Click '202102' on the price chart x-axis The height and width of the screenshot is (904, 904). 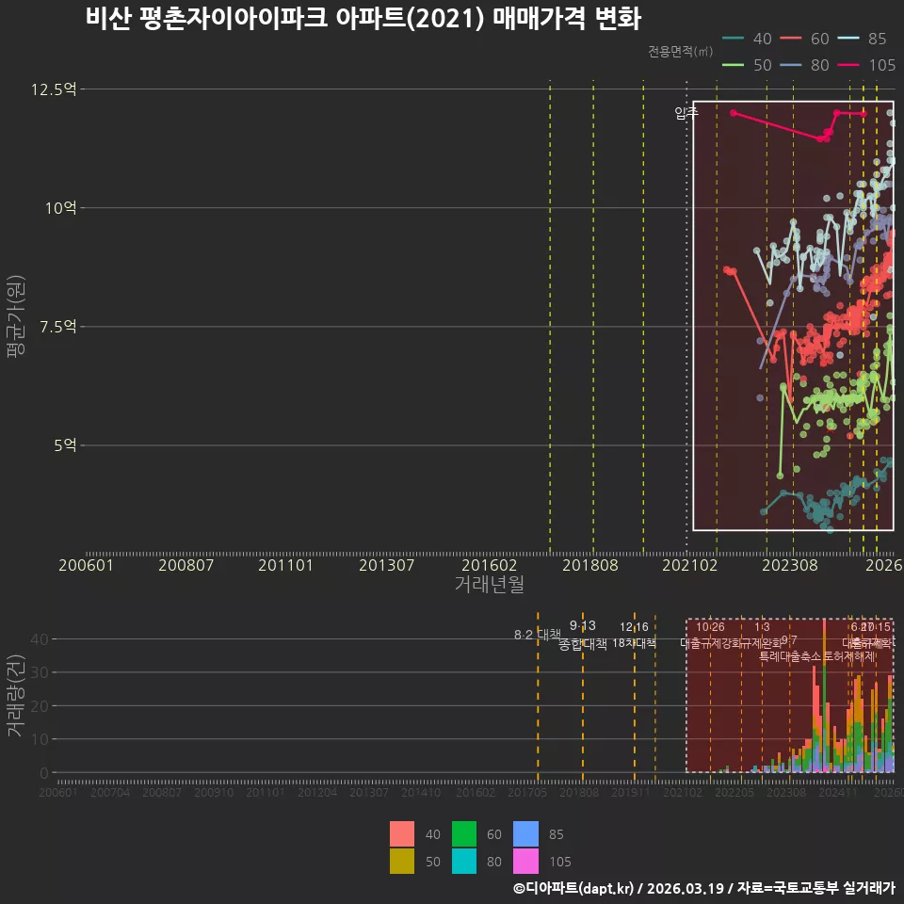tap(689, 565)
